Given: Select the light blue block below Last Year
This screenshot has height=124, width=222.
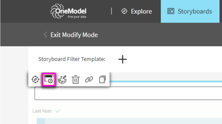Looking at the screenshot, I should [x=129, y=121].
